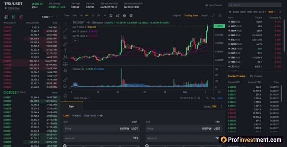The height and width of the screenshot is (147, 287).
Task: Click the buy Price input field
Action: [102, 129]
